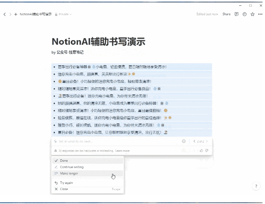
Task: Select Done in the AI menu
Action: click(x=64, y=161)
